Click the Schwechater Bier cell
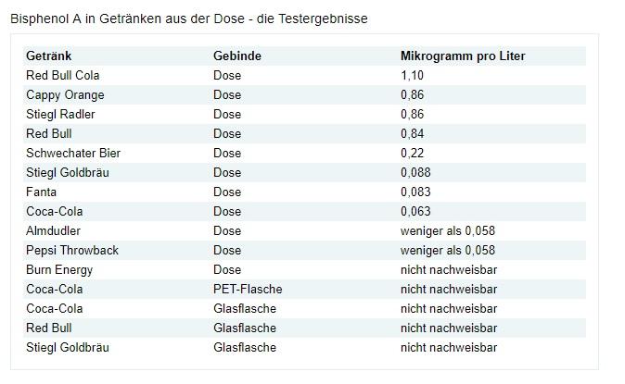The width and height of the screenshot is (625, 384). click(x=73, y=154)
